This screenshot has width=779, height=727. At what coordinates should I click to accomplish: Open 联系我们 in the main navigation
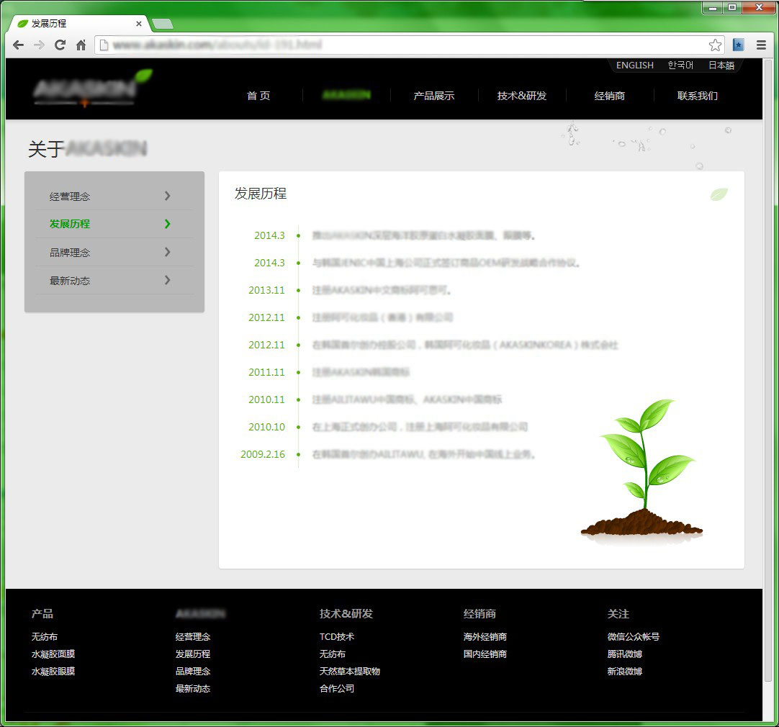[697, 95]
